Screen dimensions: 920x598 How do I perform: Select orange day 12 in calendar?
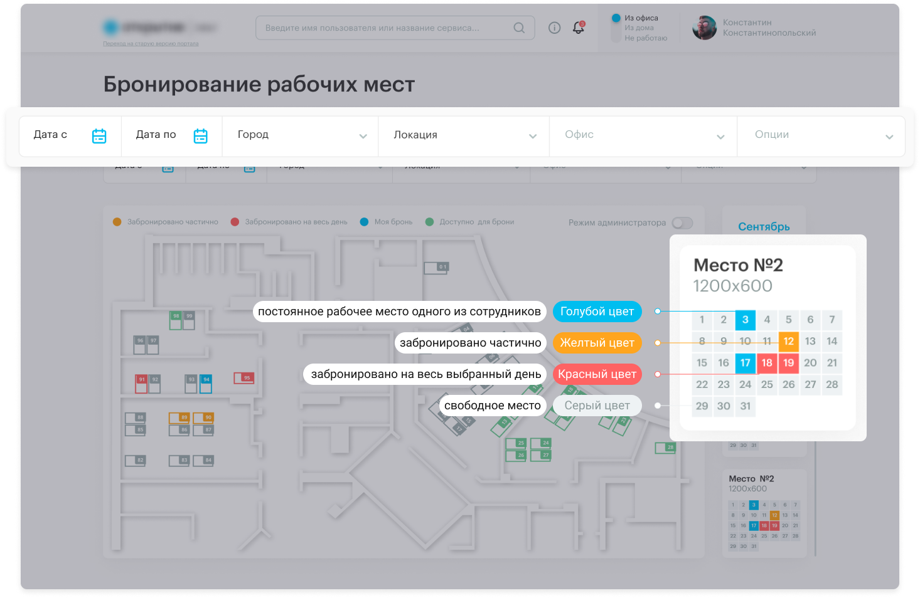point(788,342)
